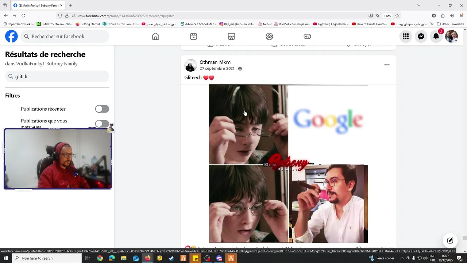This screenshot has width=467, height=263.
Task: Click the Windows Start button
Action: [5, 258]
